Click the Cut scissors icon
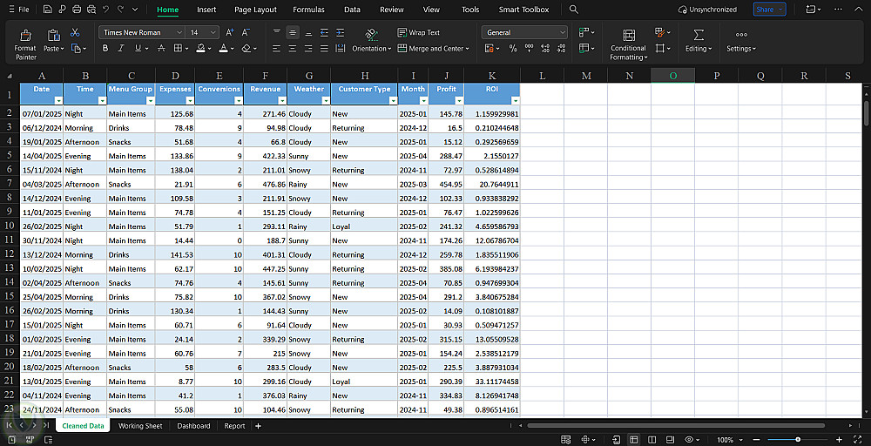 pos(76,32)
